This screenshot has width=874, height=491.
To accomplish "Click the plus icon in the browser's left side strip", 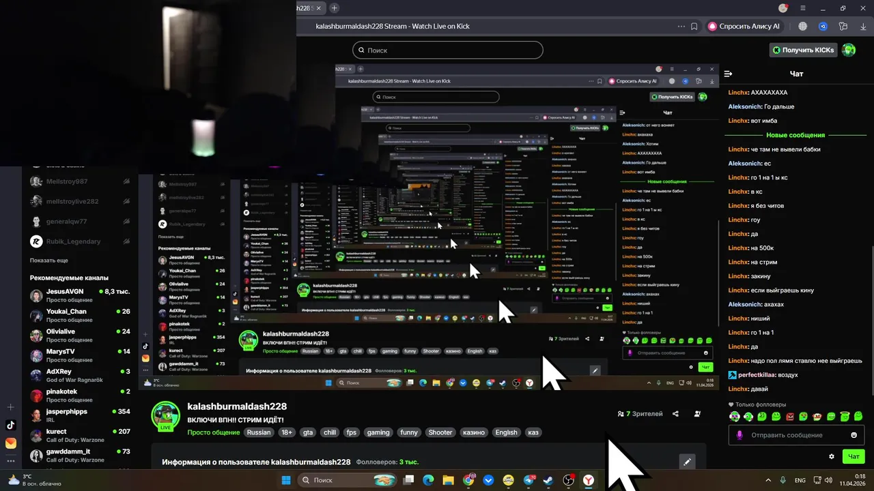I will [x=10, y=407].
